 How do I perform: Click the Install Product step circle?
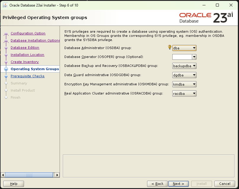(x=6, y=90)
